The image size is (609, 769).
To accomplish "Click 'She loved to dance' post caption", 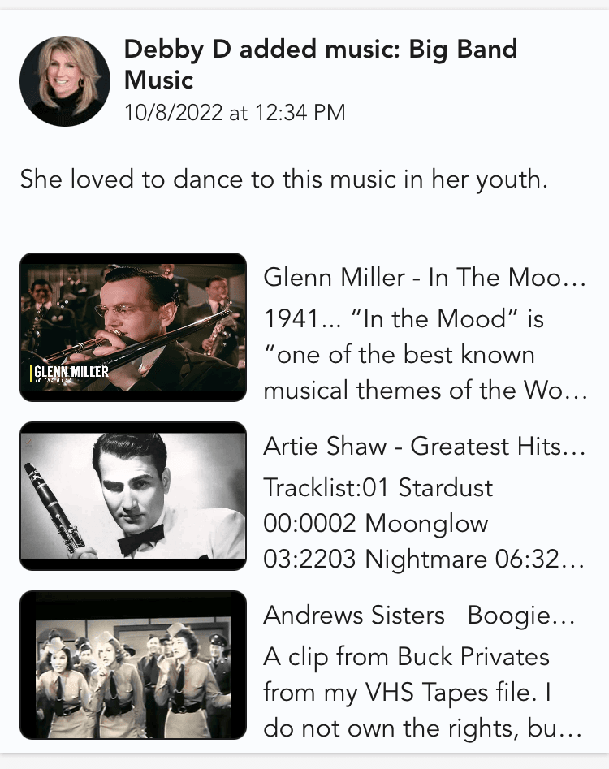I will click(284, 179).
